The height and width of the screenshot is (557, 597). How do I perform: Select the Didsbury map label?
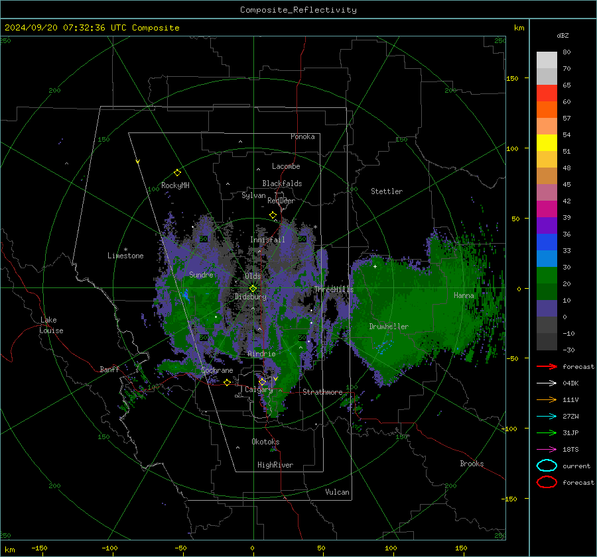[250, 297]
